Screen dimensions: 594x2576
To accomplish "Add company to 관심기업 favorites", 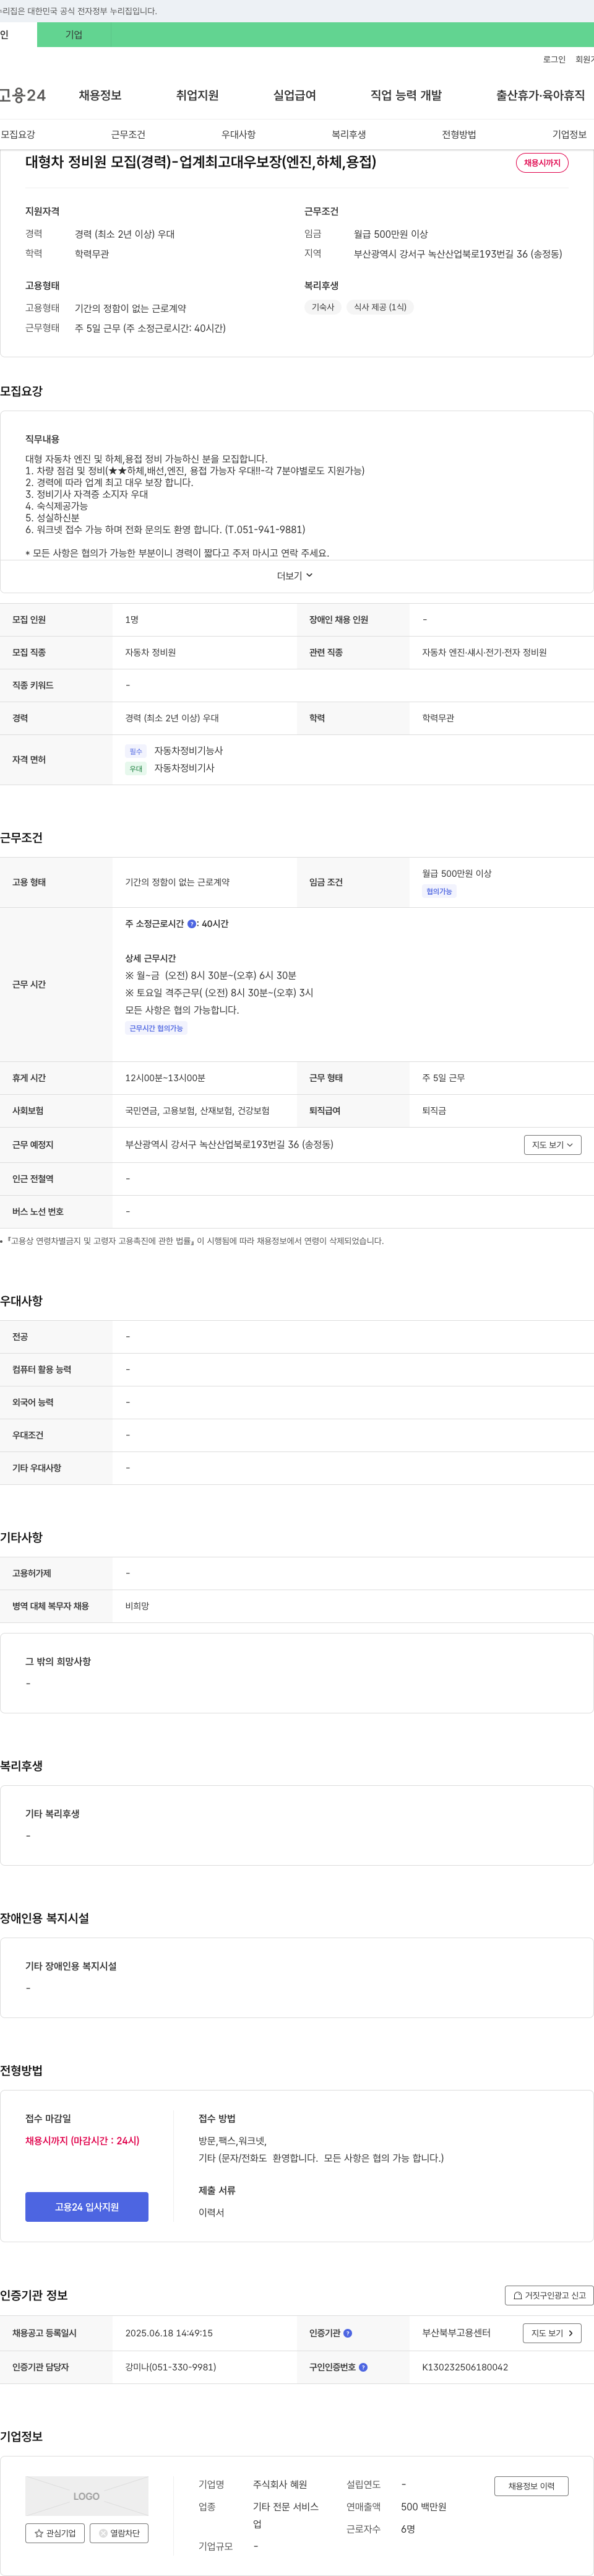I will (55, 2533).
